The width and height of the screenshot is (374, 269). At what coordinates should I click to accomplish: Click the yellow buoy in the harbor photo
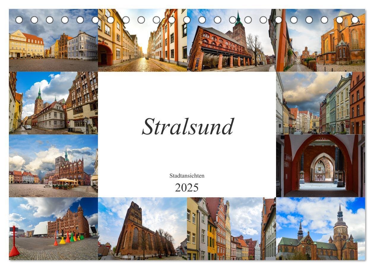[x=62, y=240]
